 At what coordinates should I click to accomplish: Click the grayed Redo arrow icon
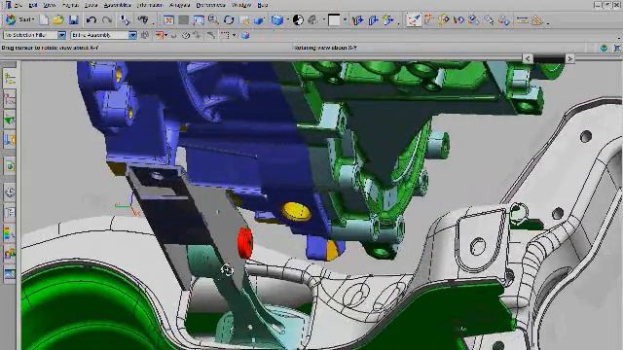106,19
